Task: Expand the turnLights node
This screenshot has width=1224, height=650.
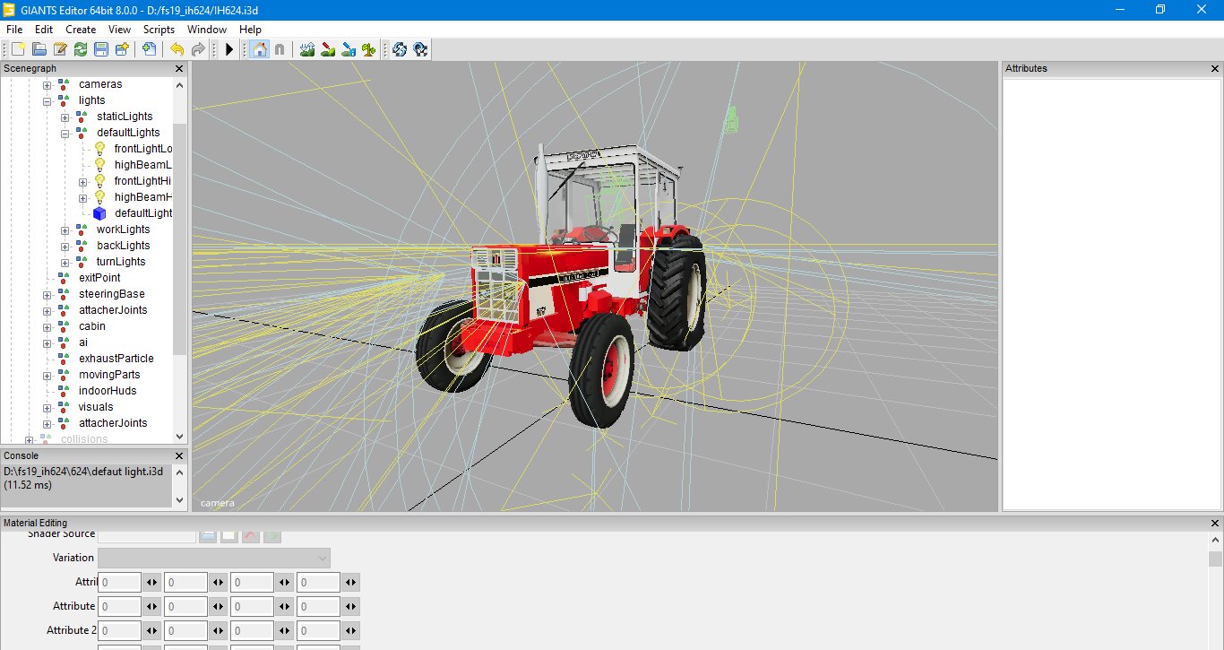Action: (65, 262)
